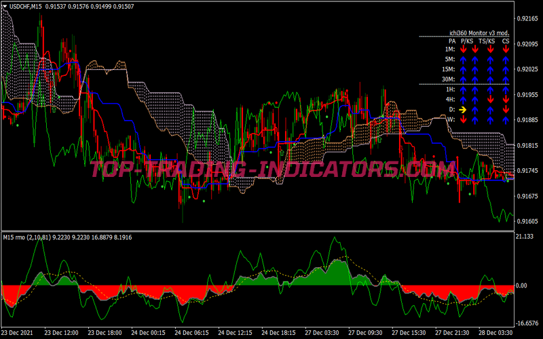
Task: Click the 'PA' column header
Action: point(452,41)
